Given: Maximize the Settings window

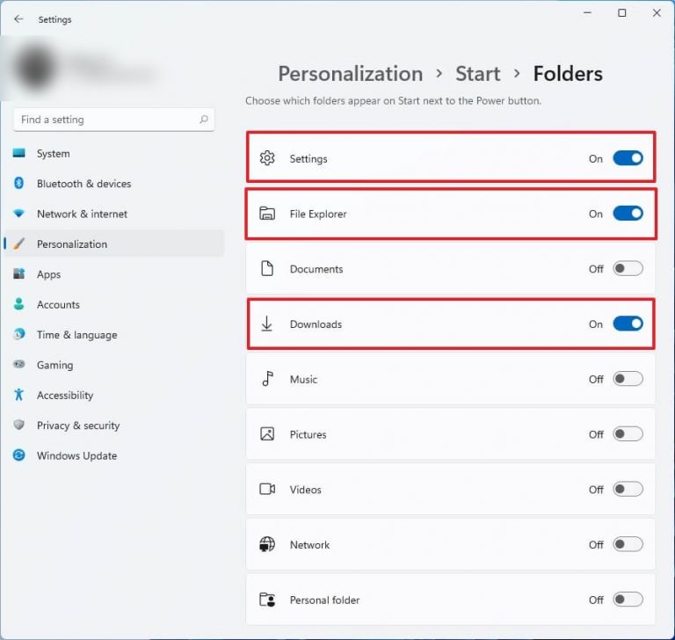Looking at the screenshot, I should coord(622,13).
